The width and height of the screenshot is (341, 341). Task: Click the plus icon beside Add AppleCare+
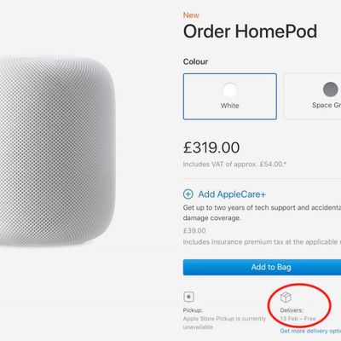tap(188, 194)
